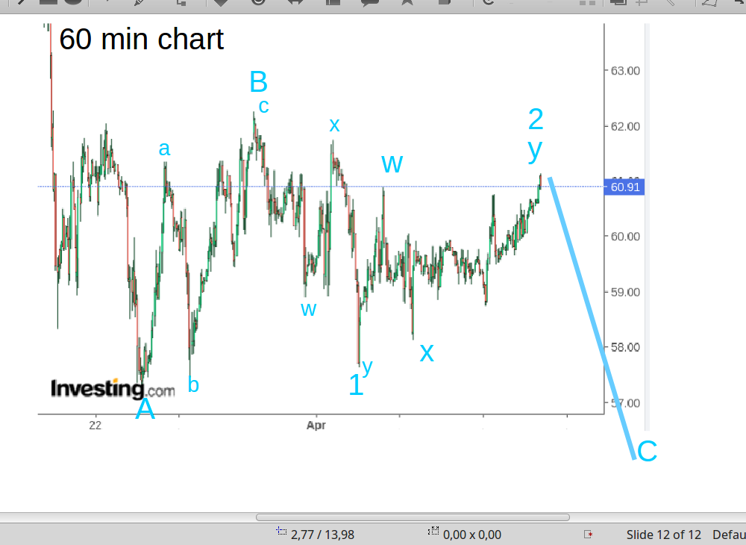Click the 60.91 price label
Viewport: 746px width, 545px height.
tap(625, 187)
